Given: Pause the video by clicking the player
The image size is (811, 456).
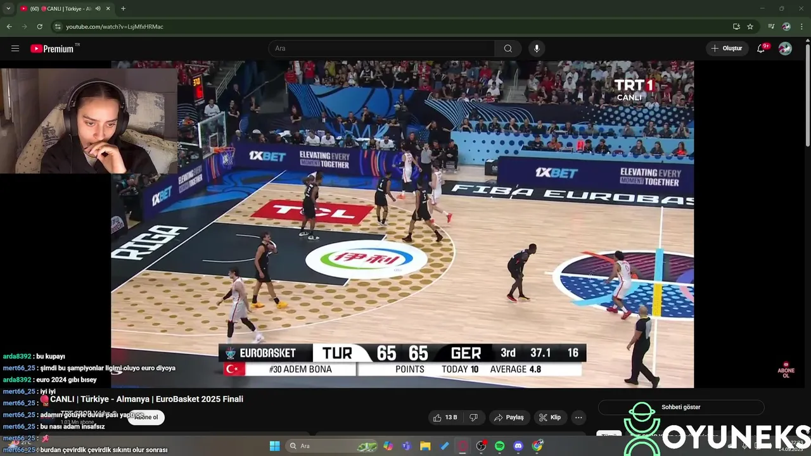Looking at the screenshot, I should click(x=402, y=224).
